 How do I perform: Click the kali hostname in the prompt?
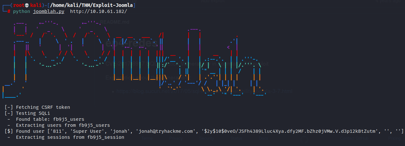tap(36, 5)
